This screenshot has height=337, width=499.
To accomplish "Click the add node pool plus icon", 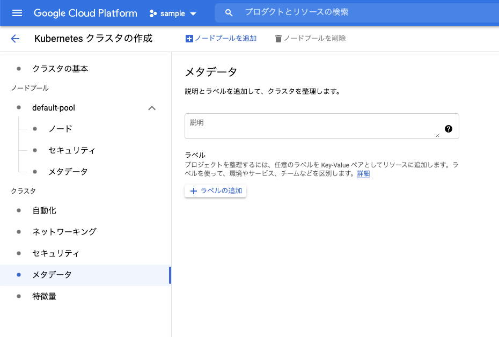I will click(189, 38).
